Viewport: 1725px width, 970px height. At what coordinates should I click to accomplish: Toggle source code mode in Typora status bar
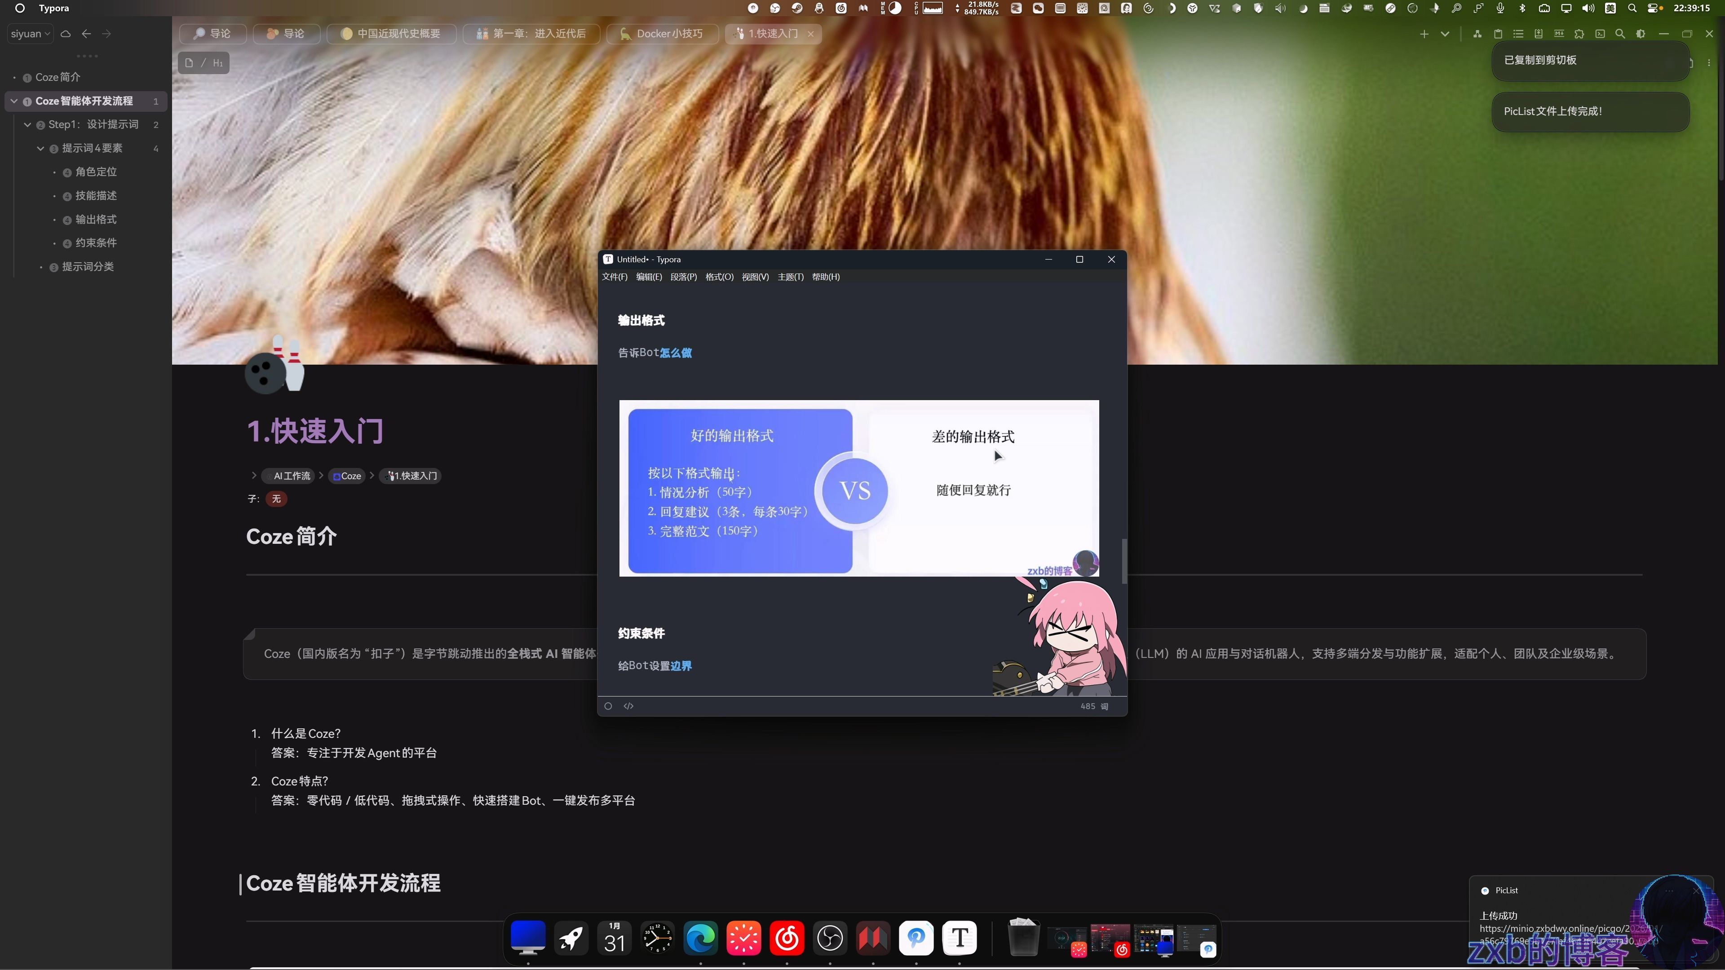tap(628, 705)
